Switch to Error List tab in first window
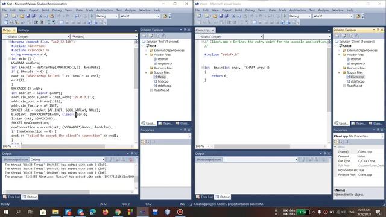 tap(11, 197)
